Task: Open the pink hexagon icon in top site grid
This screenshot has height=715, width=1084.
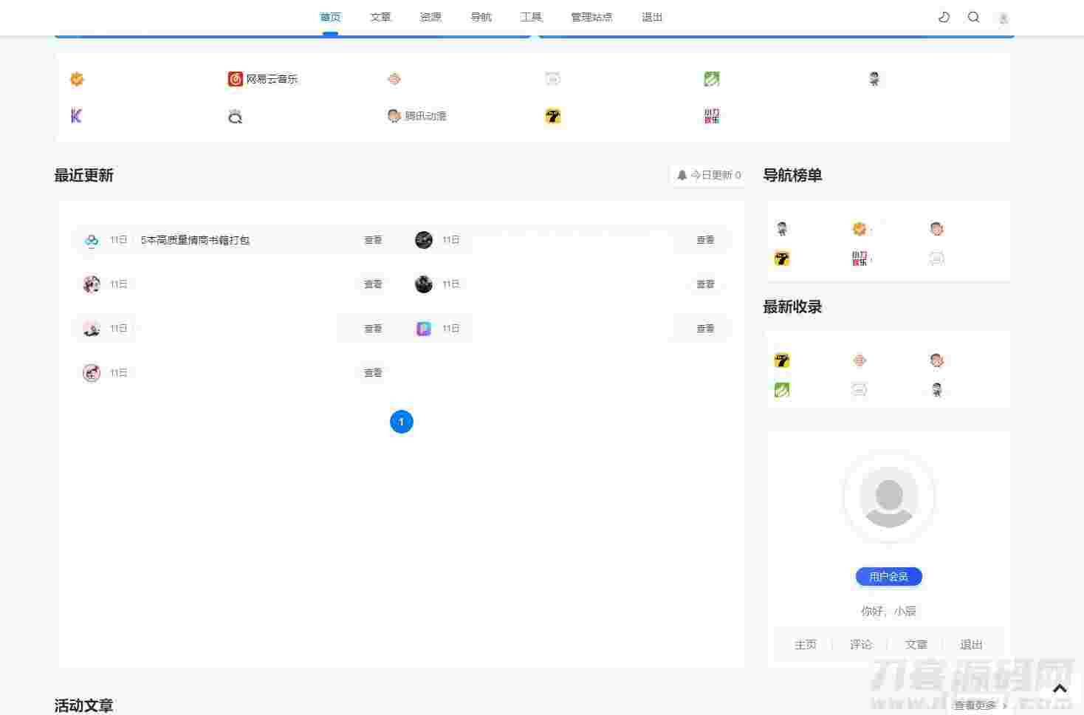Action: click(x=394, y=79)
